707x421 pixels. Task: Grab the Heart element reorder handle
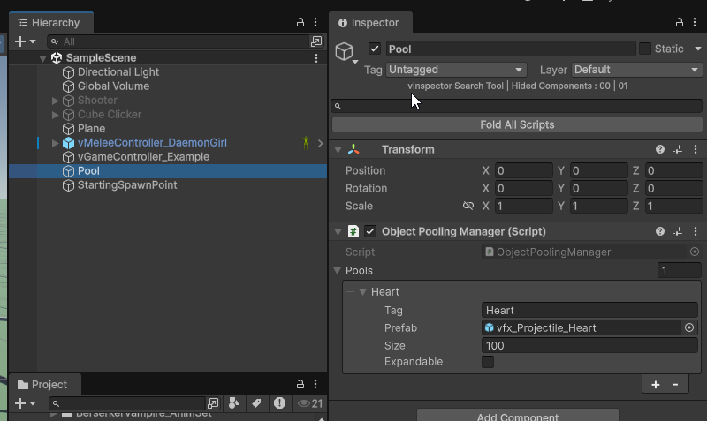click(x=350, y=291)
